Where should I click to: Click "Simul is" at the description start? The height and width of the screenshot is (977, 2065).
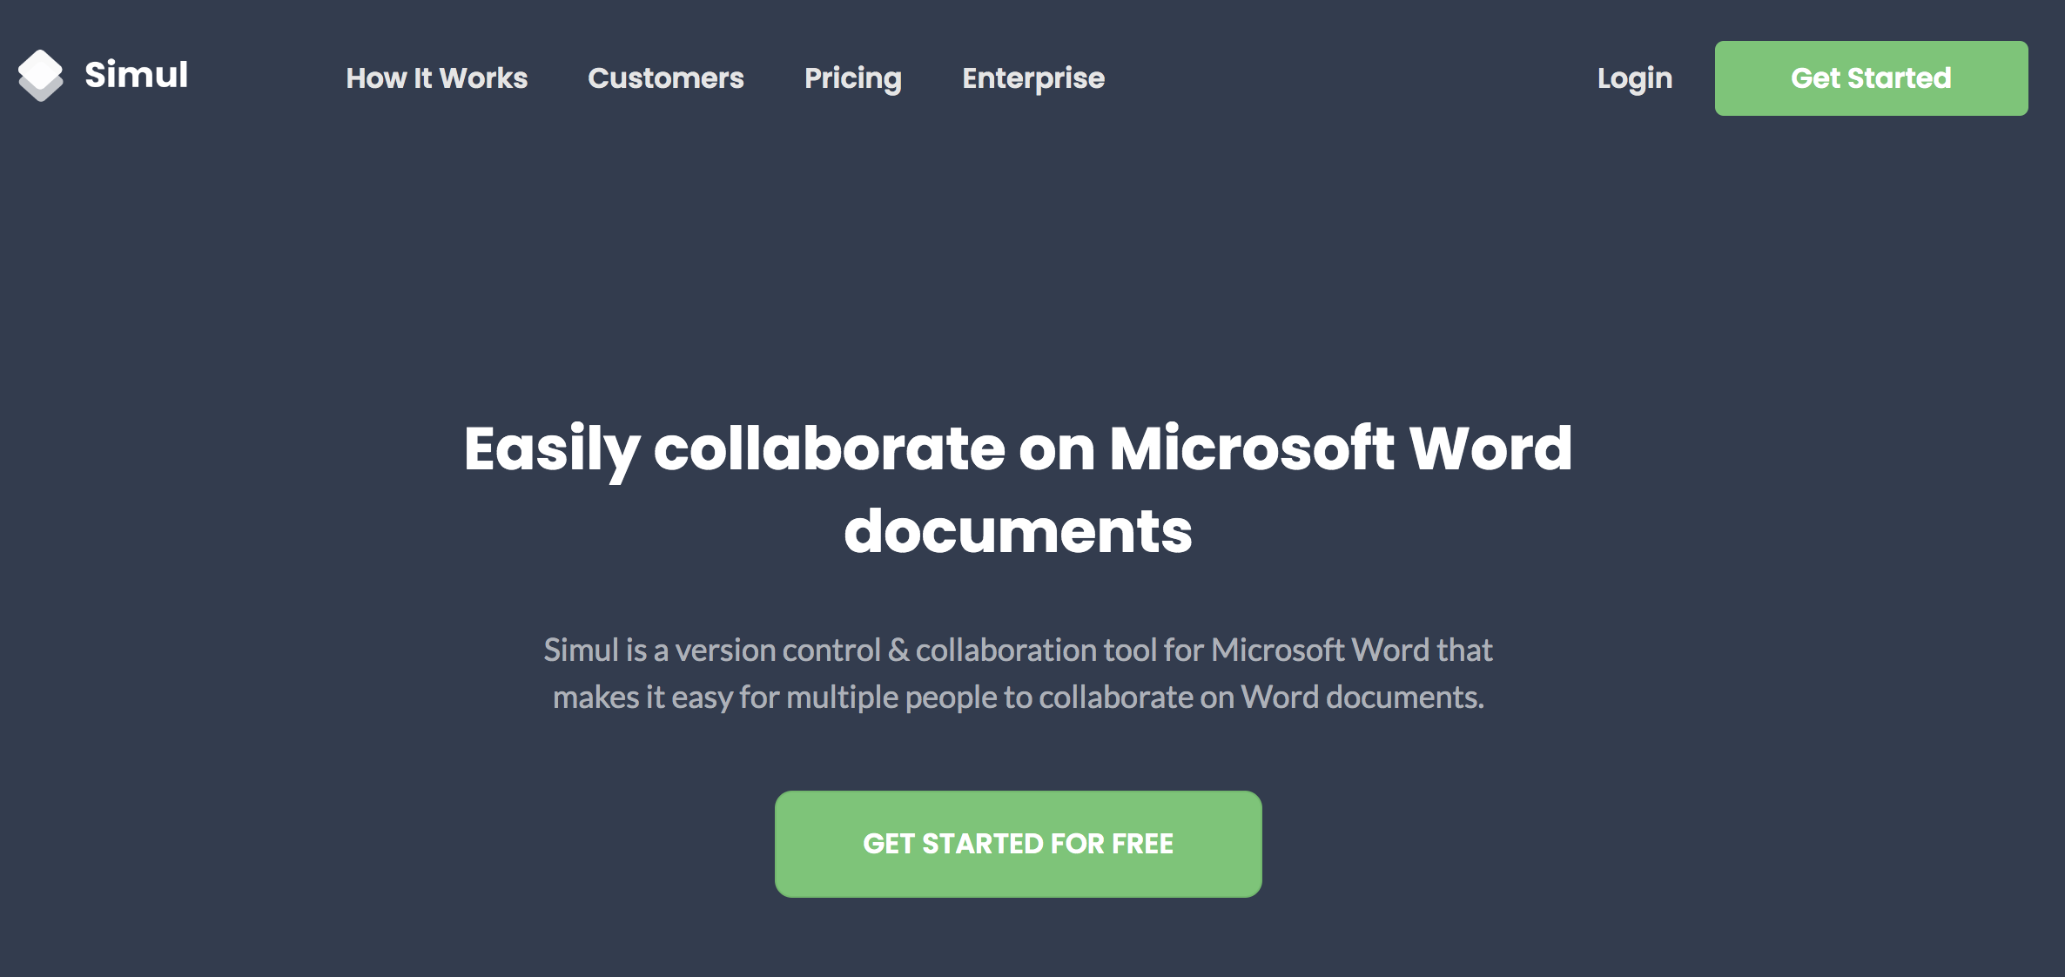click(x=595, y=650)
